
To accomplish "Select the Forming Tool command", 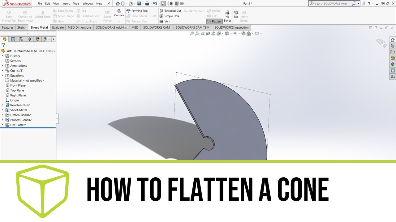I will point(137,11).
